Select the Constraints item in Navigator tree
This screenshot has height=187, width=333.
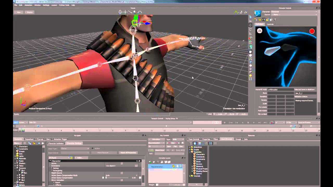(x=23, y=149)
